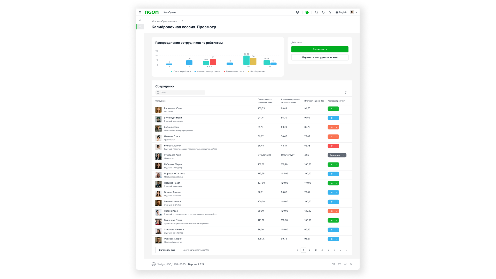Open rating dropdown for Васильева Юлия
Screen dimensions: 496x279
point(333,109)
